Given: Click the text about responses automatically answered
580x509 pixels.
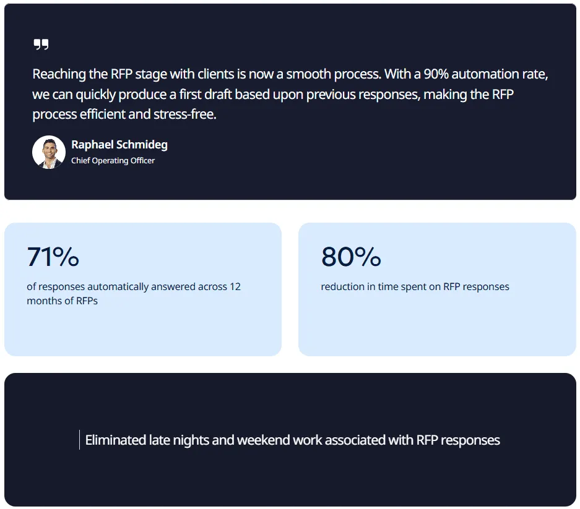Looking at the screenshot, I should tap(134, 294).
